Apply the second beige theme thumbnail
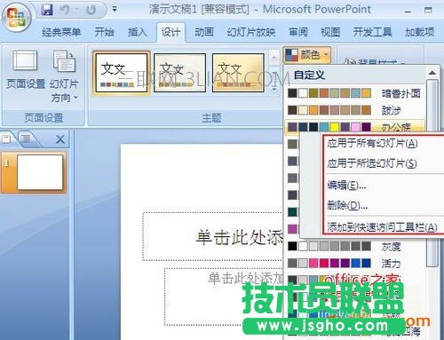 [179, 73]
